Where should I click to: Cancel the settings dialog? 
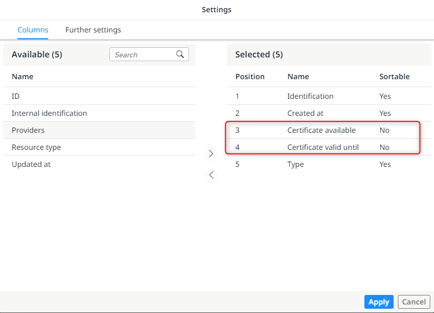(414, 301)
